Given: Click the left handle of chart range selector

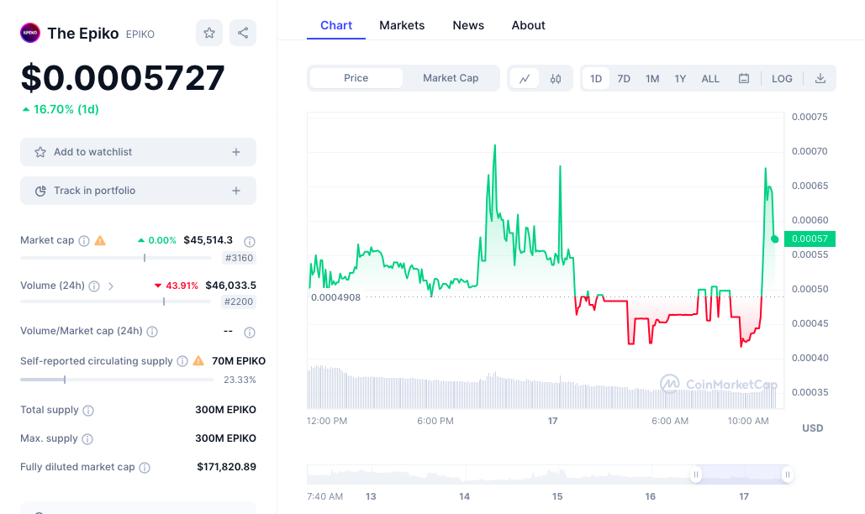Looking at the screenshot, I should [696, 475].
